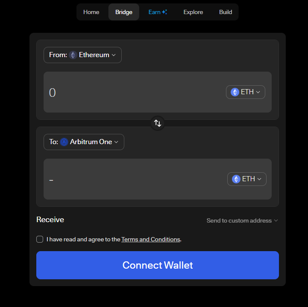
Task: Swap source and destination networks arrow icon
Action: [158, 123]
